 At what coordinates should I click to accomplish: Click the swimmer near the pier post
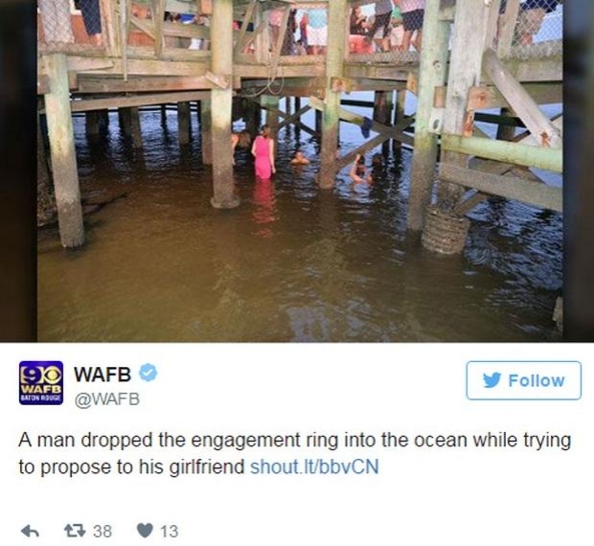coord(300,158)
